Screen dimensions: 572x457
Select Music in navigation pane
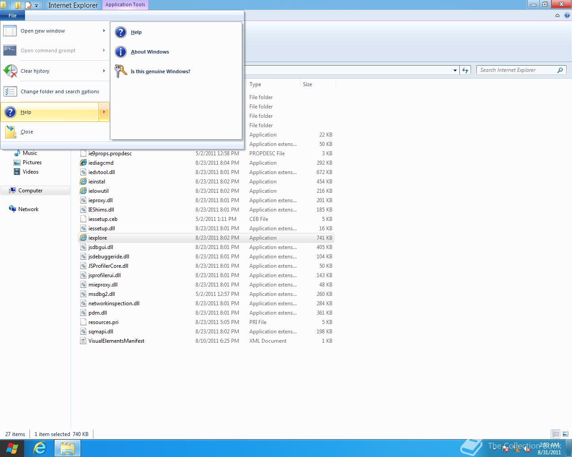(x=30, y=153)
